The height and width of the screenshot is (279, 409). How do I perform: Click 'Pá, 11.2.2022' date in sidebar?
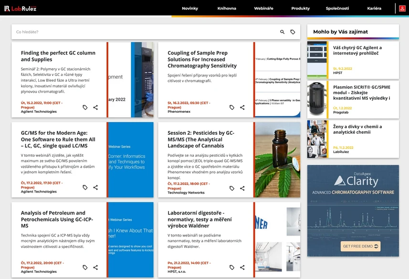343,148
